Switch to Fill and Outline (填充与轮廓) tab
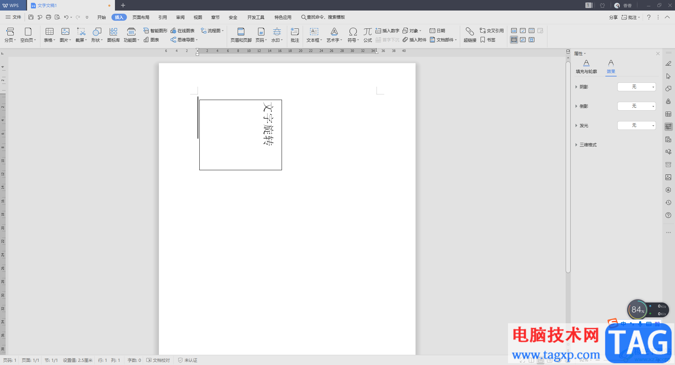The height and width of the screenshot is (365, 675). tap(586, 67)
